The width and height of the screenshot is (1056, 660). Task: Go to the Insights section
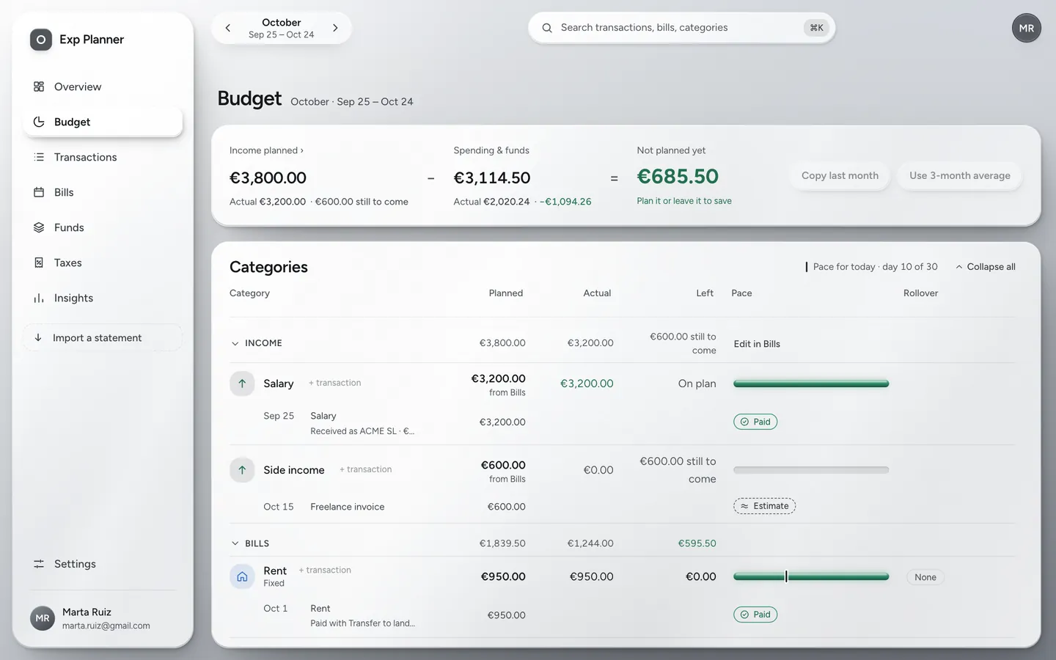103,298
